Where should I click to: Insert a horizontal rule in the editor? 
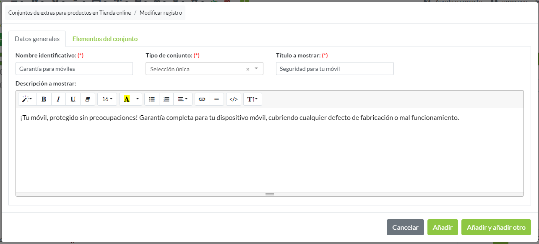tap(216, 99)
